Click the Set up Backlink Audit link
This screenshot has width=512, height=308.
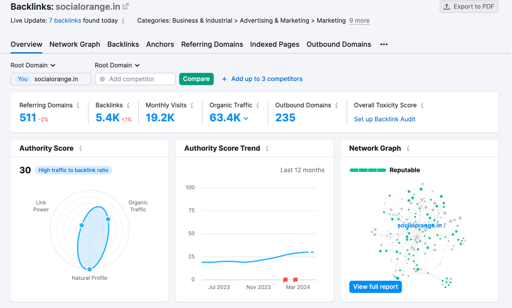(385, 119)
